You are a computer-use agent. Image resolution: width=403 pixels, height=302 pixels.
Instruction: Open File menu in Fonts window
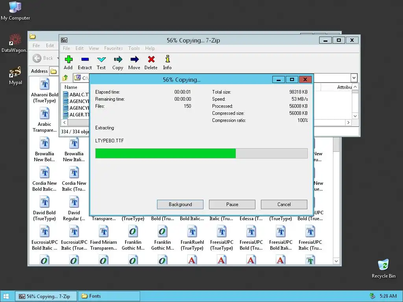36,46
